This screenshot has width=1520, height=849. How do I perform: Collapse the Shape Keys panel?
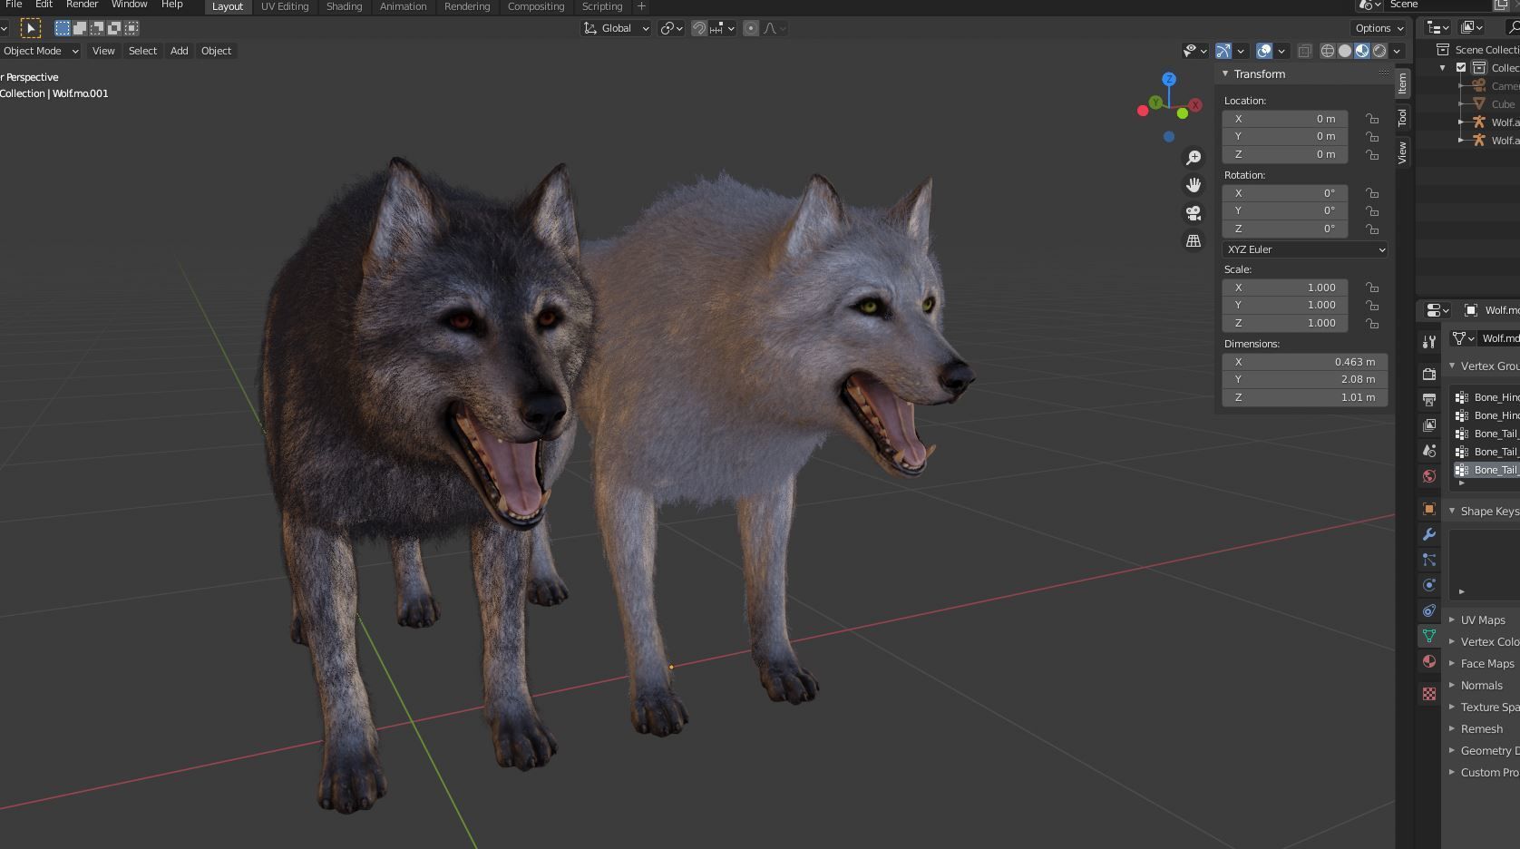pyautogui.click(x=1452, y=511)
